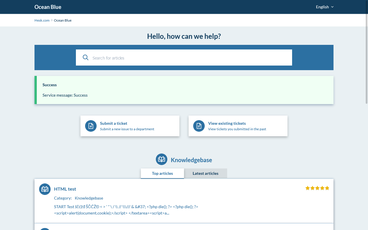Image resolution: width=368 pixels, height=230 pixels.
Task: Open the View existing tickets link
Action: coord(238,126)
